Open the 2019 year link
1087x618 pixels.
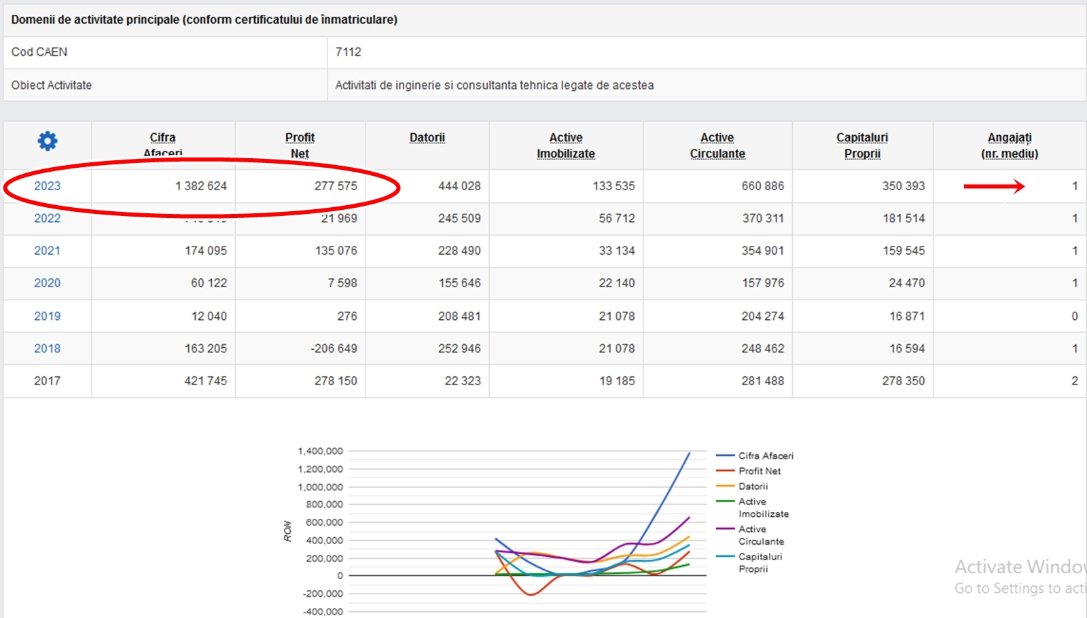click(x=48, y=316)
